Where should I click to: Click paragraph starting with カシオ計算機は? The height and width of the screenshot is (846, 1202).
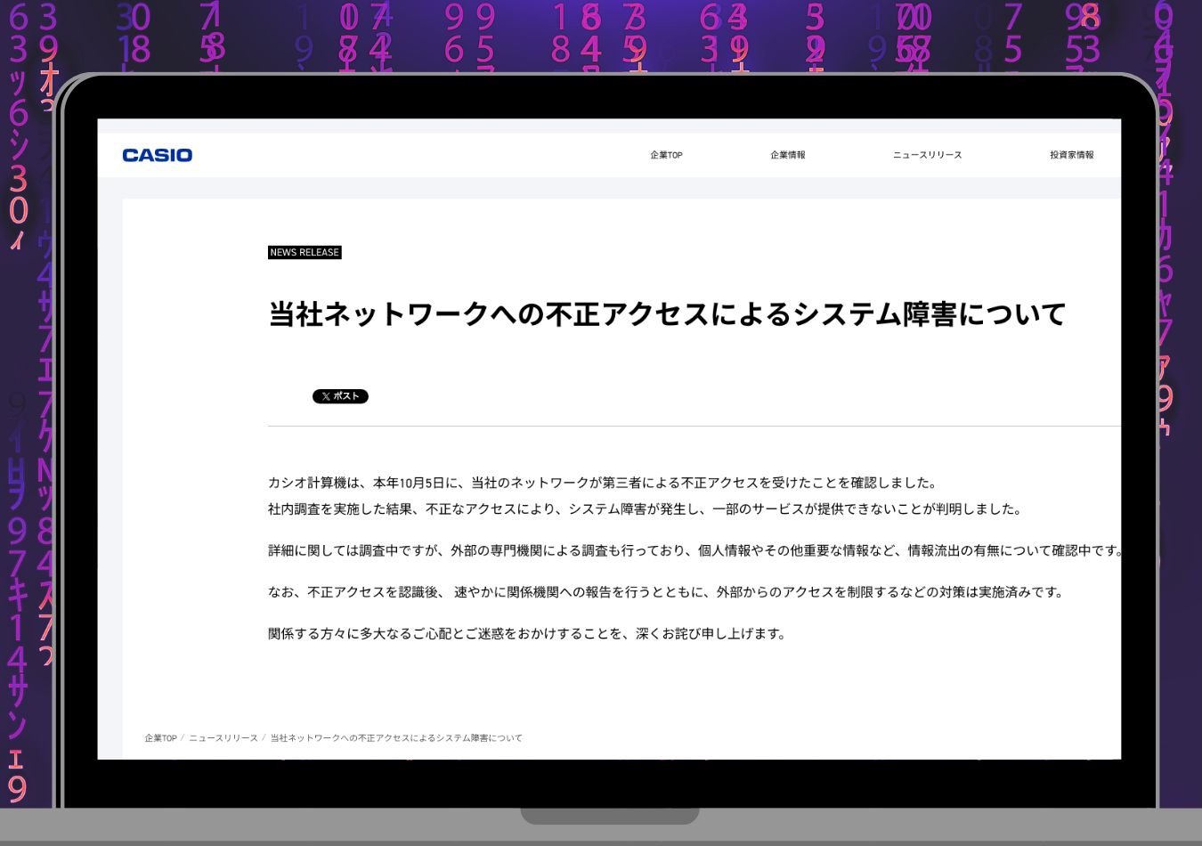tap(605, 483)
